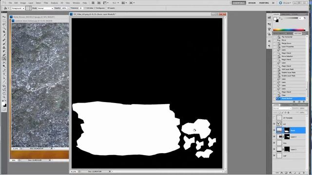312x175 pixels.
Task: Open the Mini Bridge icon
Action: 99,3
